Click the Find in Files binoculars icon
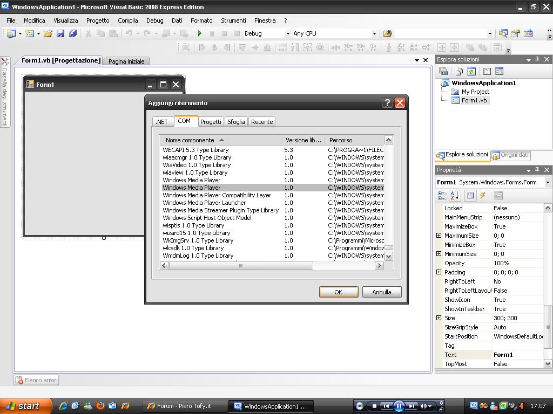 point(387,33)
